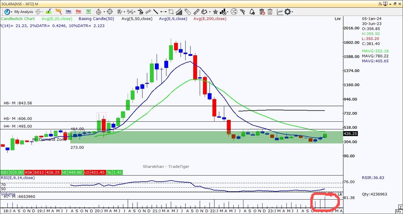Image resolution: width=403 pixels, height=214 pixels.
Task: Click the TGT target button
Action: 88,12
